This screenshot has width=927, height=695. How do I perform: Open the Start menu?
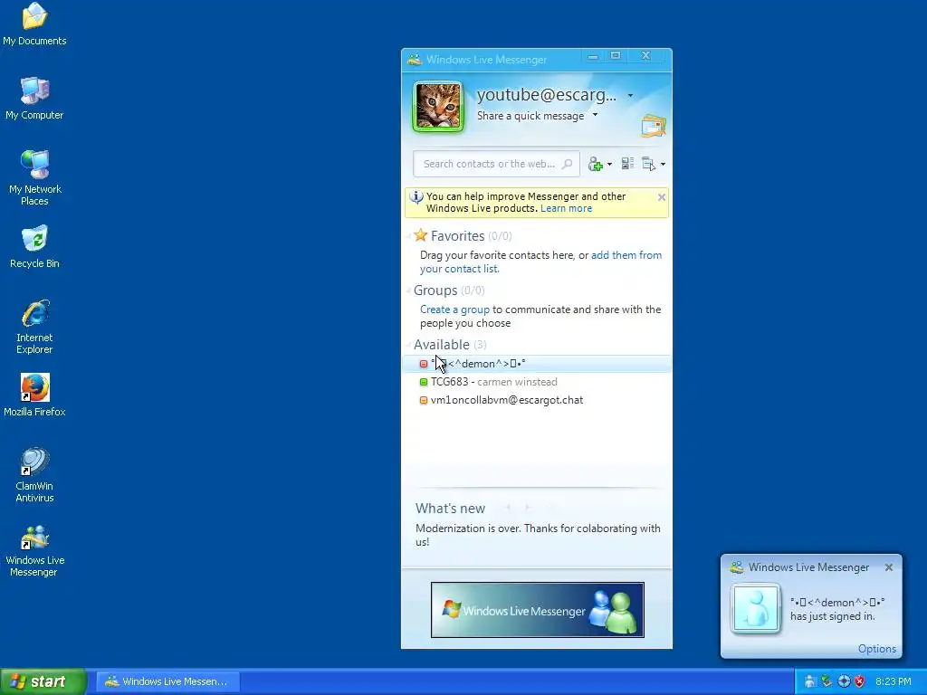click(43, 681)
